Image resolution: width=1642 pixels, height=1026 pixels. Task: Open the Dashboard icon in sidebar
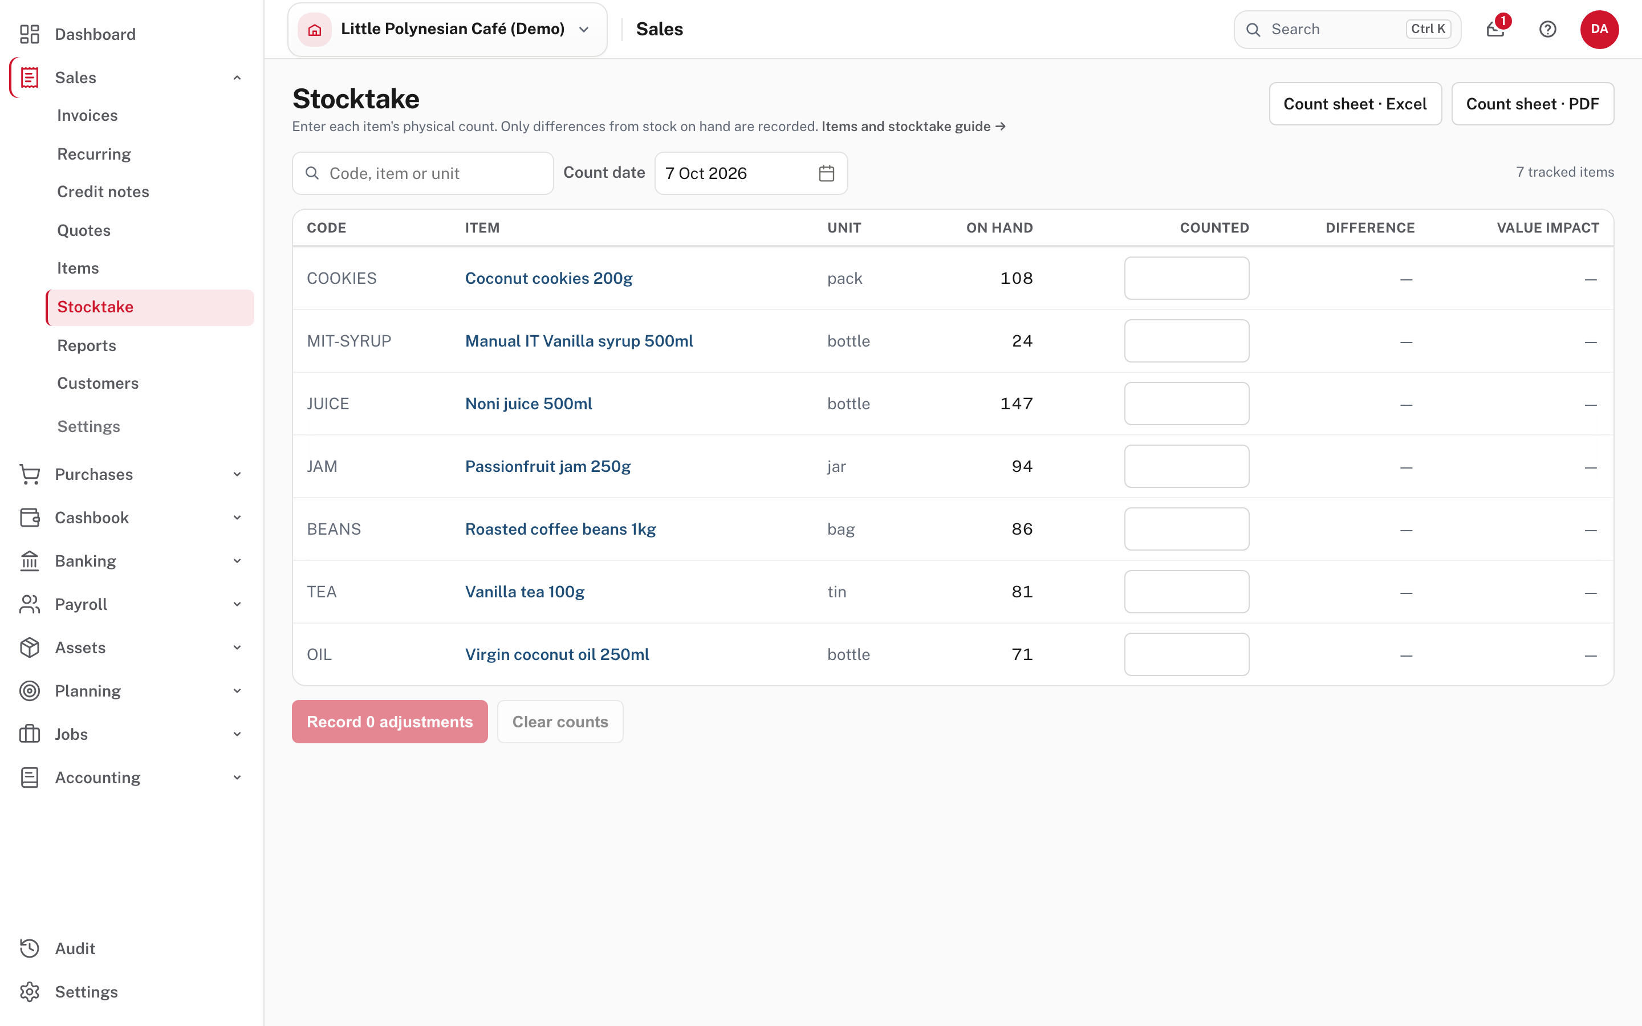[29, 34]
